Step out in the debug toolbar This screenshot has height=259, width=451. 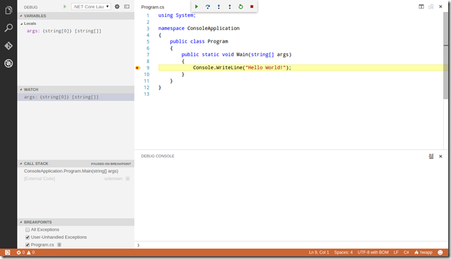[230, 6]
